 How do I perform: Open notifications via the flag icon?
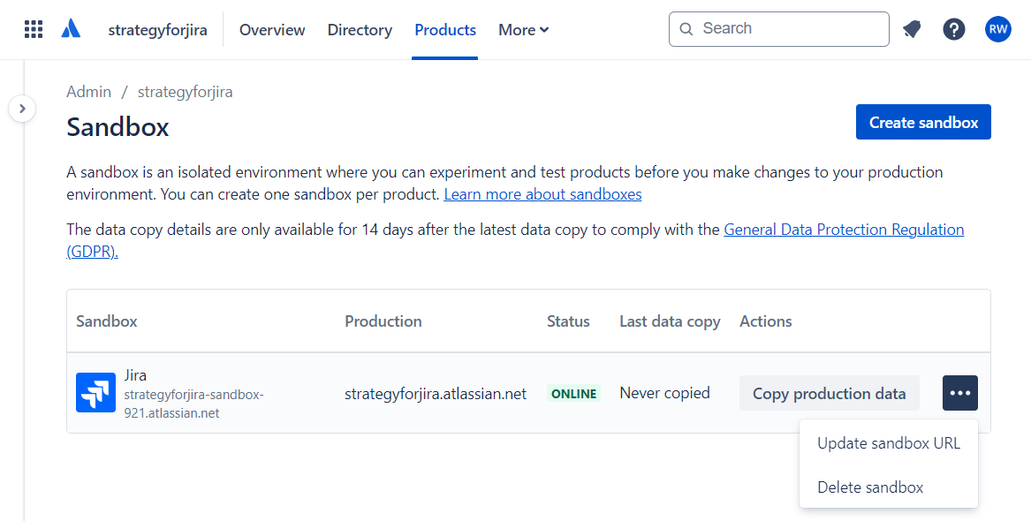coord(911,28)
